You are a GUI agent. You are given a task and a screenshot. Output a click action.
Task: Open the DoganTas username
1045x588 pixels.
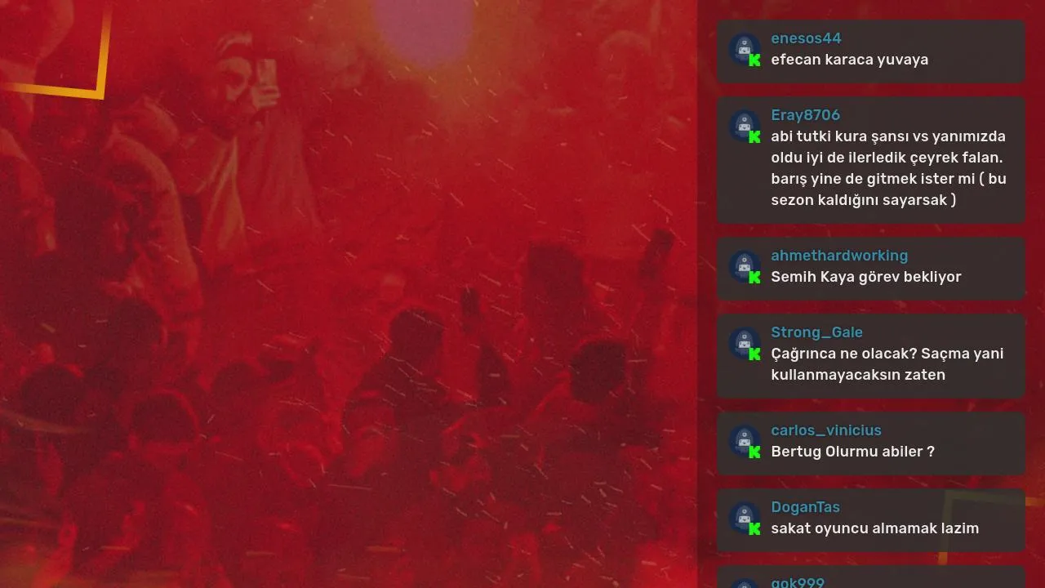click(x=805, y=507)
